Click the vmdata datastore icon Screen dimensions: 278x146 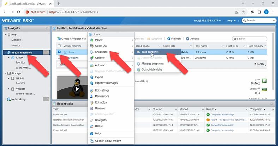13,89
